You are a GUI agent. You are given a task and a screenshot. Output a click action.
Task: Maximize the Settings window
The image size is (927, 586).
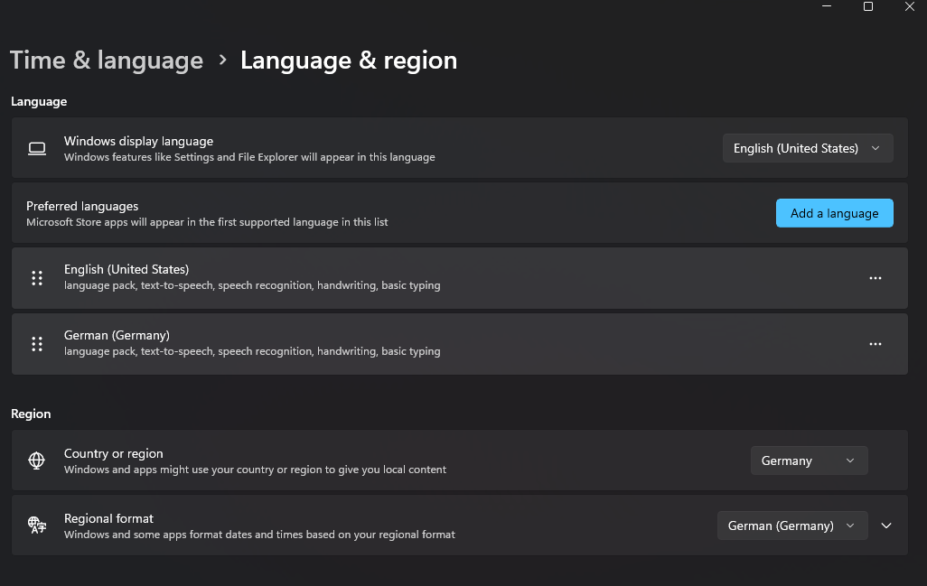tap(868, 6)
